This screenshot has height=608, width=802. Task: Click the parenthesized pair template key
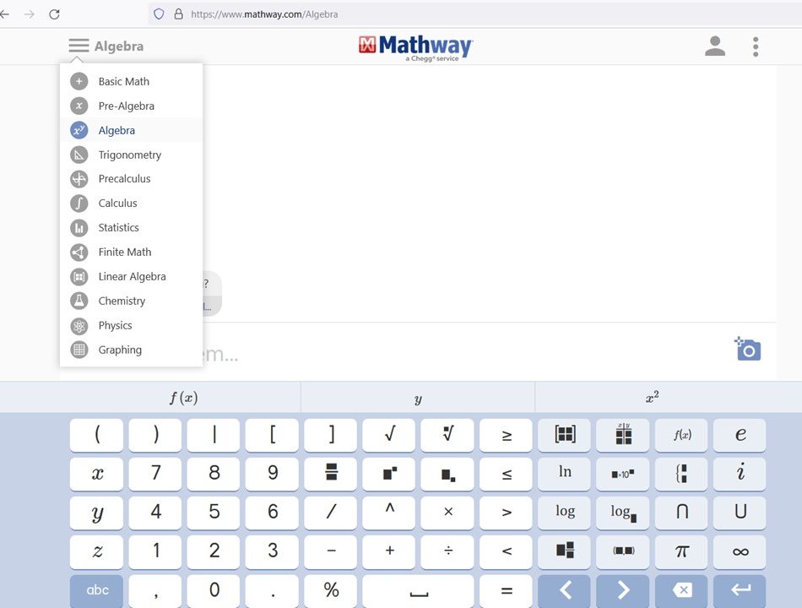pyautogui.click(x=623, y=551)
